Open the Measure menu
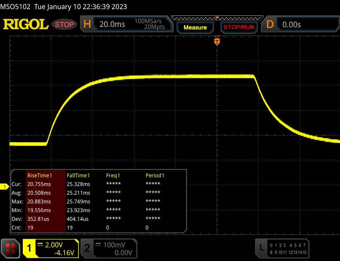Viewport: 340px width, 261px height. 195,27
